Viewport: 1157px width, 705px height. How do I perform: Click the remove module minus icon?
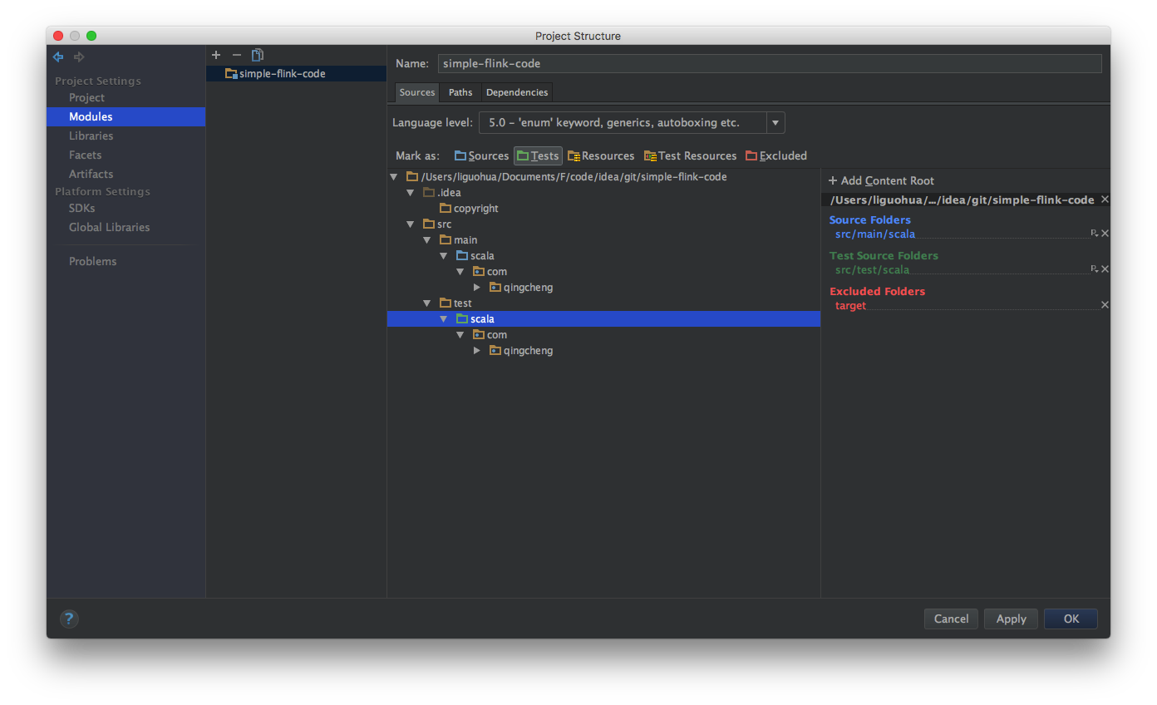coord(237,55)
